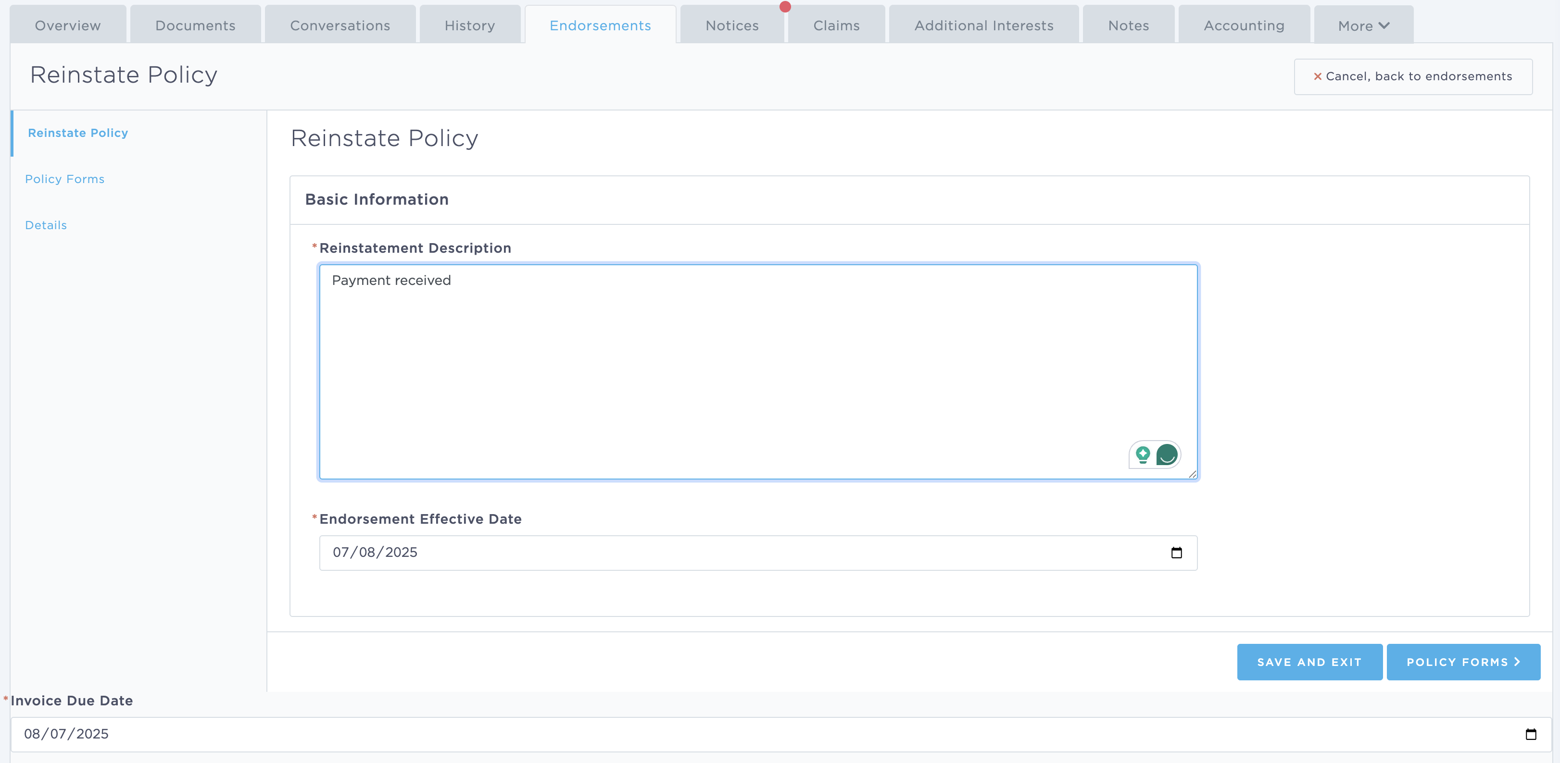The height and width of the screenshot is (763, 1560).
Task: Open the Claims tab
Action: 836,25
